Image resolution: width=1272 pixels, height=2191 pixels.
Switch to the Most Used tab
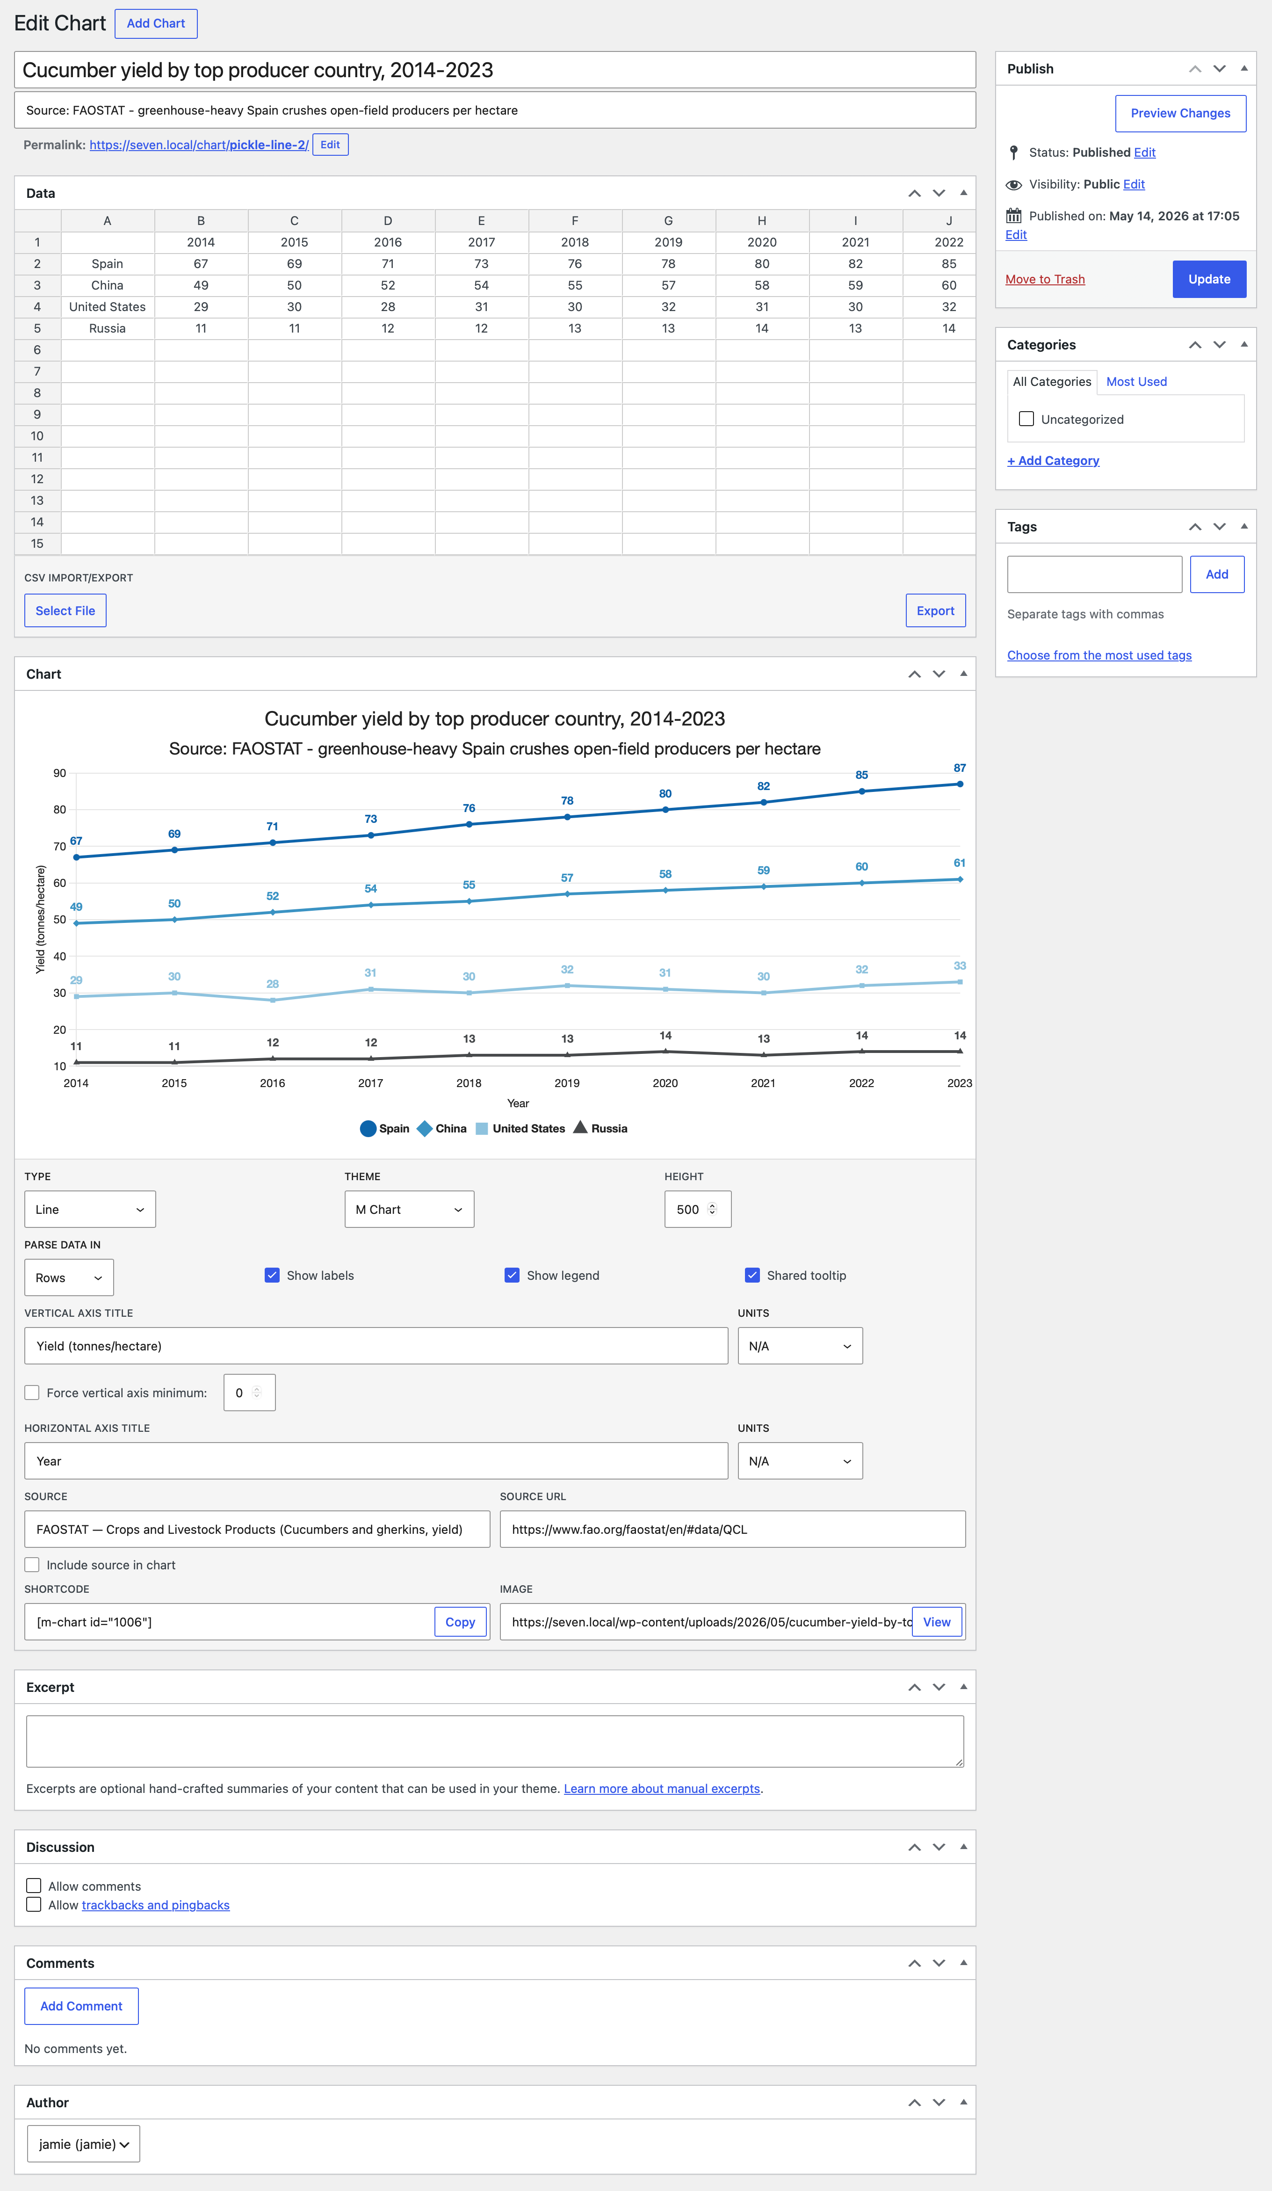coord(1135,382)
